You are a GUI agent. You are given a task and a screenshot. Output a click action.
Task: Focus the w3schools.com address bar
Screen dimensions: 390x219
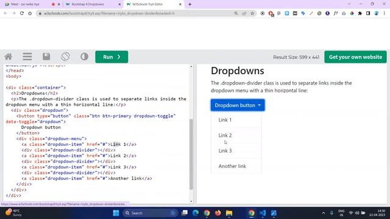tap(134, 13)
